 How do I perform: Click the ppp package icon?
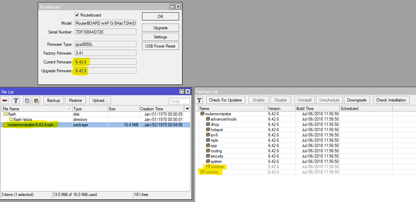(208, 146)
